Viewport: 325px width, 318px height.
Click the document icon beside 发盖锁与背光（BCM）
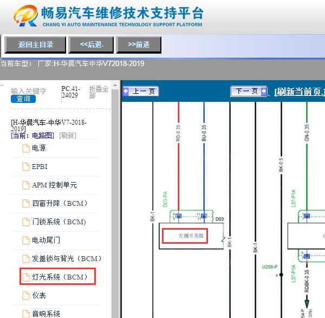[x=26, y=259]
